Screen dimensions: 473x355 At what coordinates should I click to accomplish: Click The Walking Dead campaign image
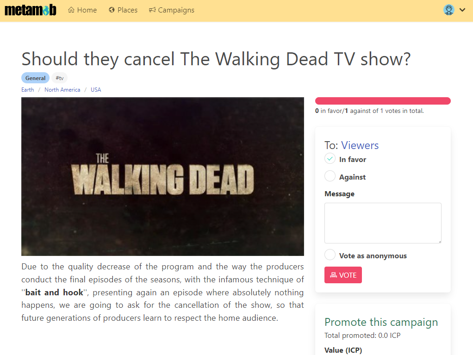162,176
